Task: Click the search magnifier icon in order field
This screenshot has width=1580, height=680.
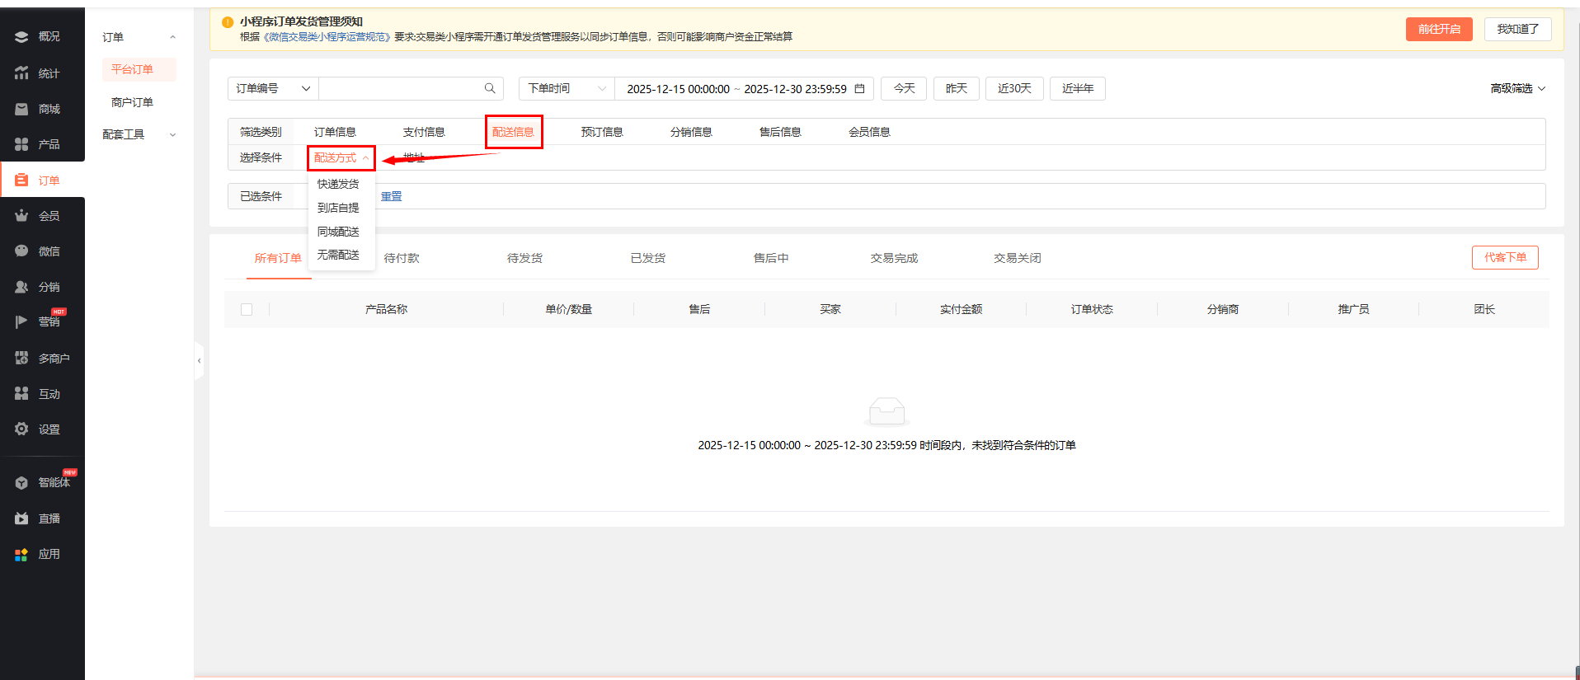Action: click(490, 89)
